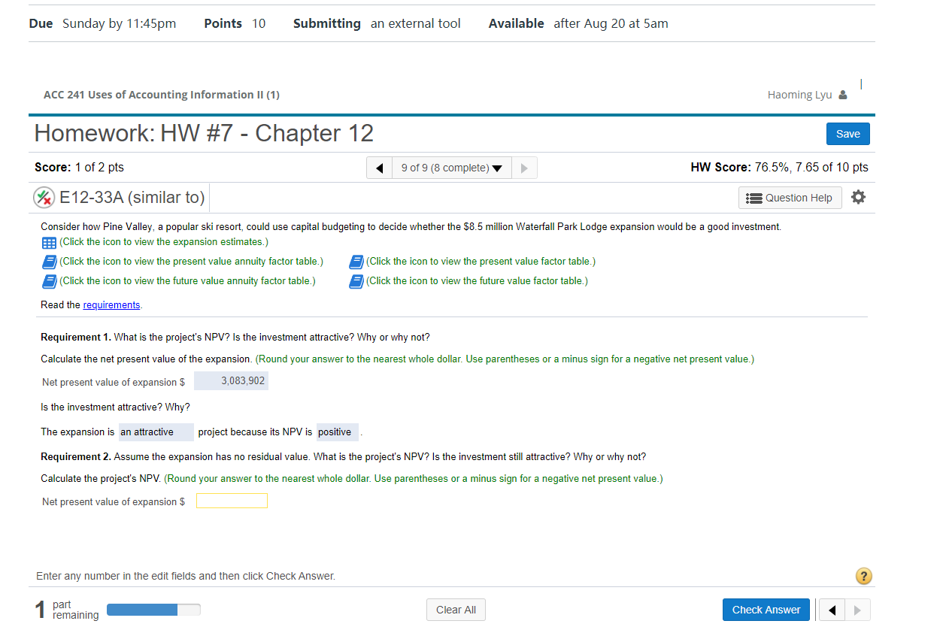Screen dimensions: 943x636
Task: Click the Clear All button
Action: [x=456, y=610]
